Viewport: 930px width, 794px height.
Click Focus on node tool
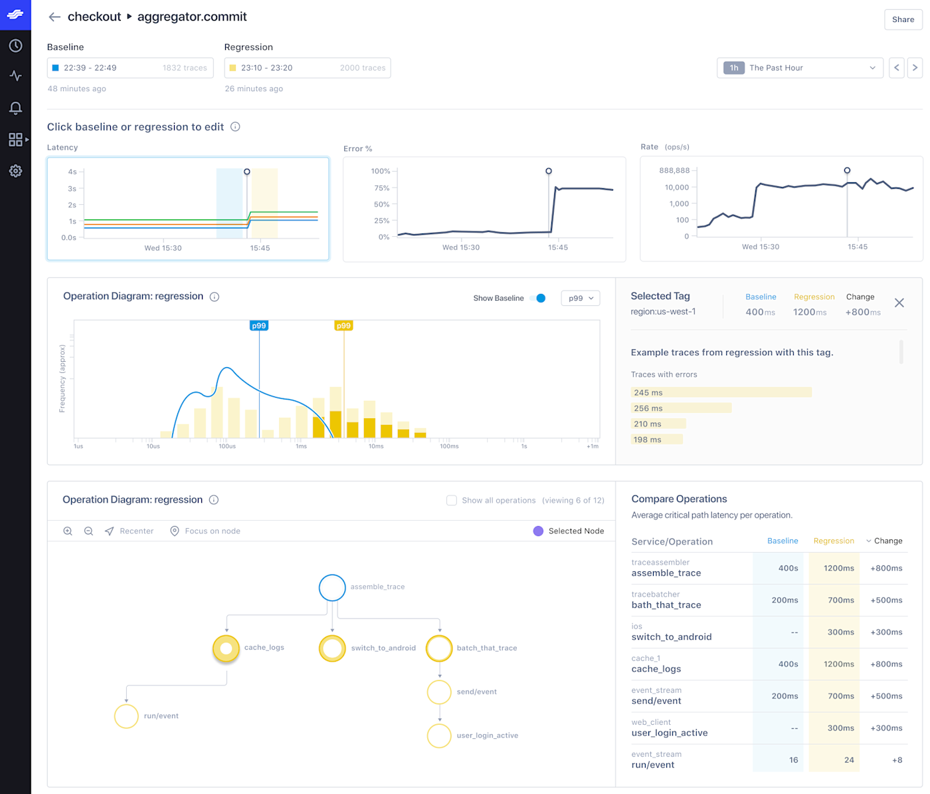click(x=205, y=531)
